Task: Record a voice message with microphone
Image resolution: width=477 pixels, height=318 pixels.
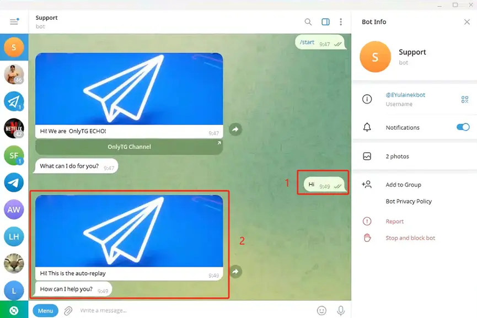Action: [341, 311]
